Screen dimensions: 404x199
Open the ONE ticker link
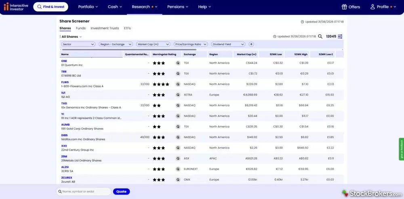64,61
